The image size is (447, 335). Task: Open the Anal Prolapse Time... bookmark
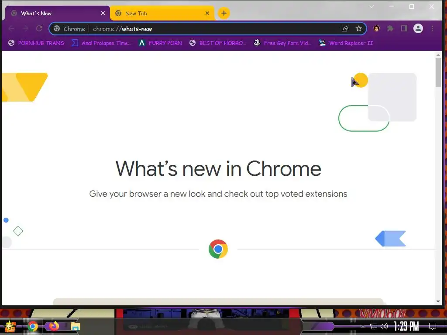click(101, 43)
